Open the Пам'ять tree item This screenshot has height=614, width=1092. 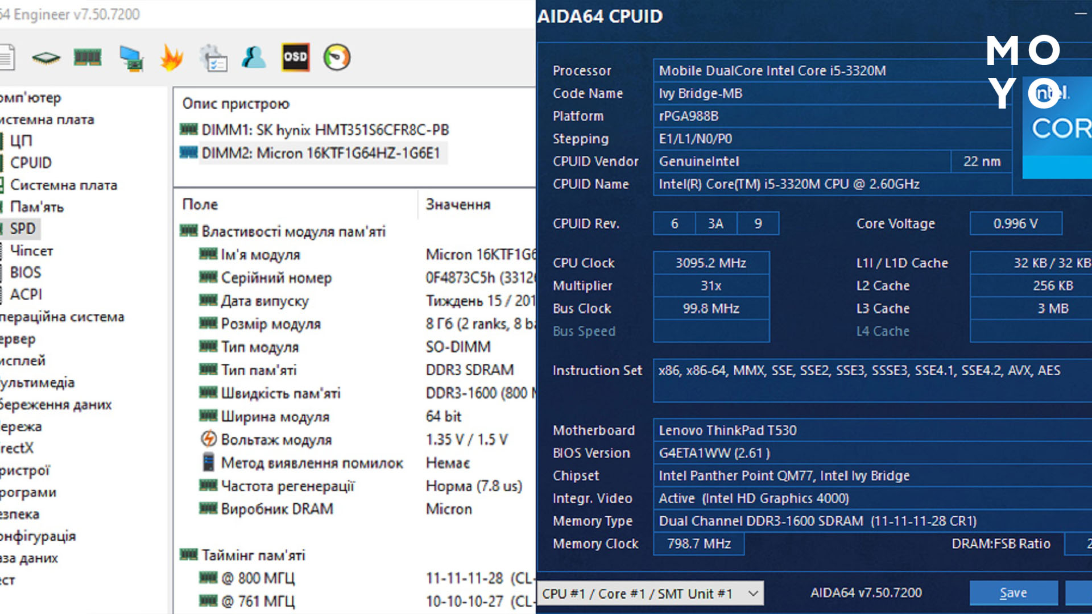point(37,206)
